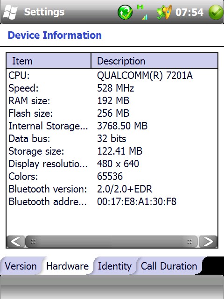Click the Settings title text
224x299 pixels.
pos(44,12)
